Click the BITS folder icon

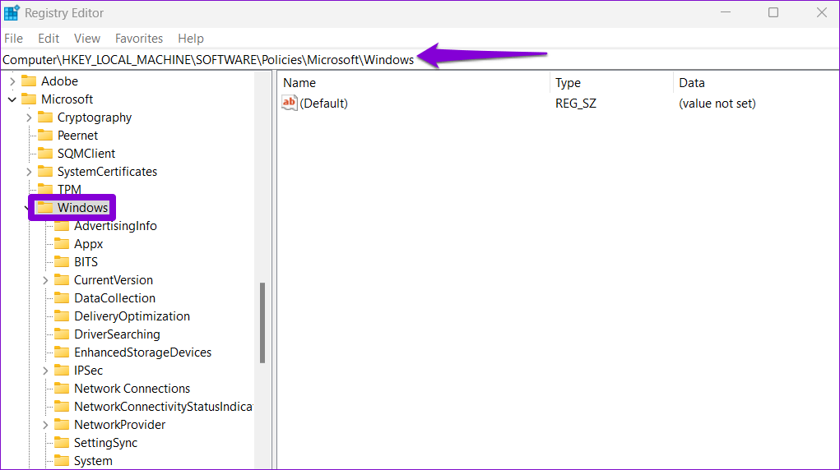coord(62,262)
